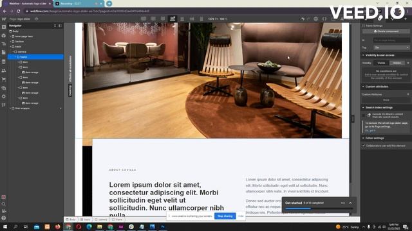The height and width of the screenshot is (231, 412).
Task: Open the help question-mark icon
Action: tap(4, 218)
